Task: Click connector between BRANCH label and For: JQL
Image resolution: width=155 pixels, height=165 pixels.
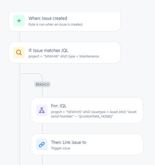Action: [42, 92]
